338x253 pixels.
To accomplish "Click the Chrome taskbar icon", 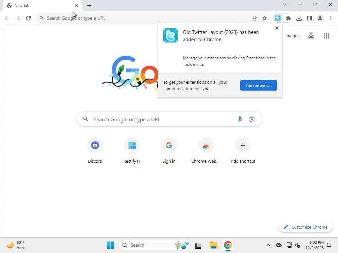I will 228,245.
